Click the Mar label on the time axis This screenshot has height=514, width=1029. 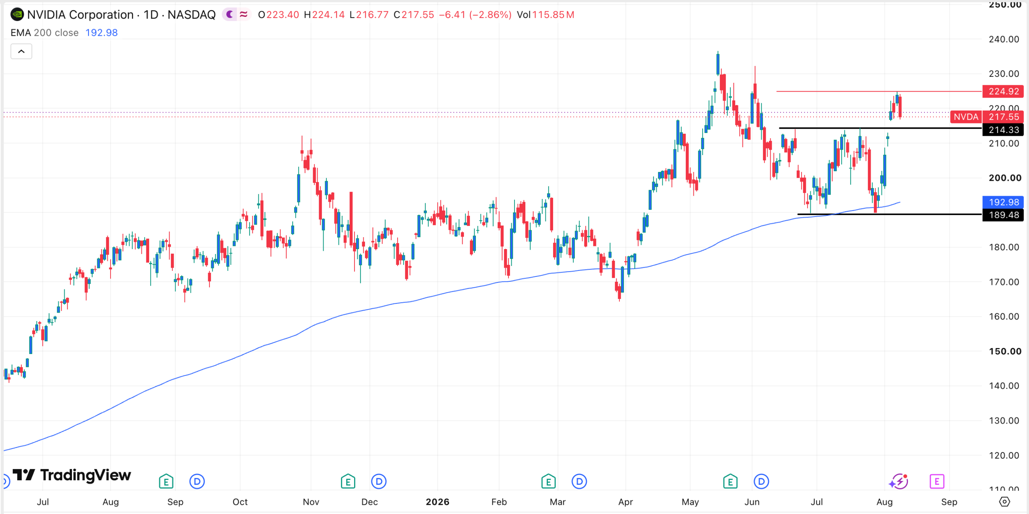click(x=558, y=502)
